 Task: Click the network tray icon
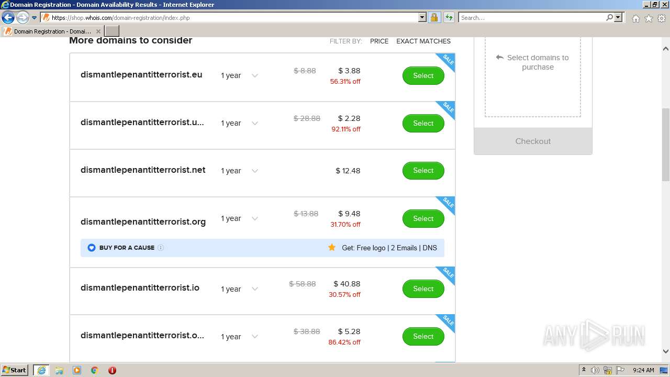(608, 370)
